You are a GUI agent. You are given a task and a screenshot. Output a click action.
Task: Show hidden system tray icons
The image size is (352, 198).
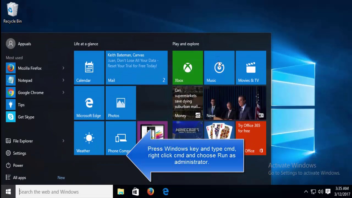[306, 192]
